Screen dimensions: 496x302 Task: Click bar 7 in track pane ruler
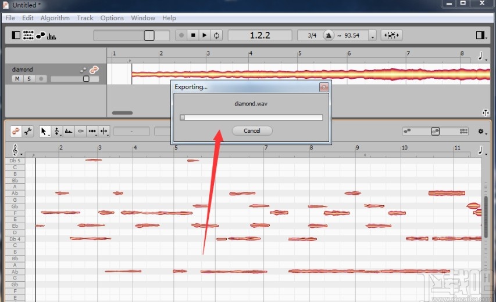click(x=408, y=53)
